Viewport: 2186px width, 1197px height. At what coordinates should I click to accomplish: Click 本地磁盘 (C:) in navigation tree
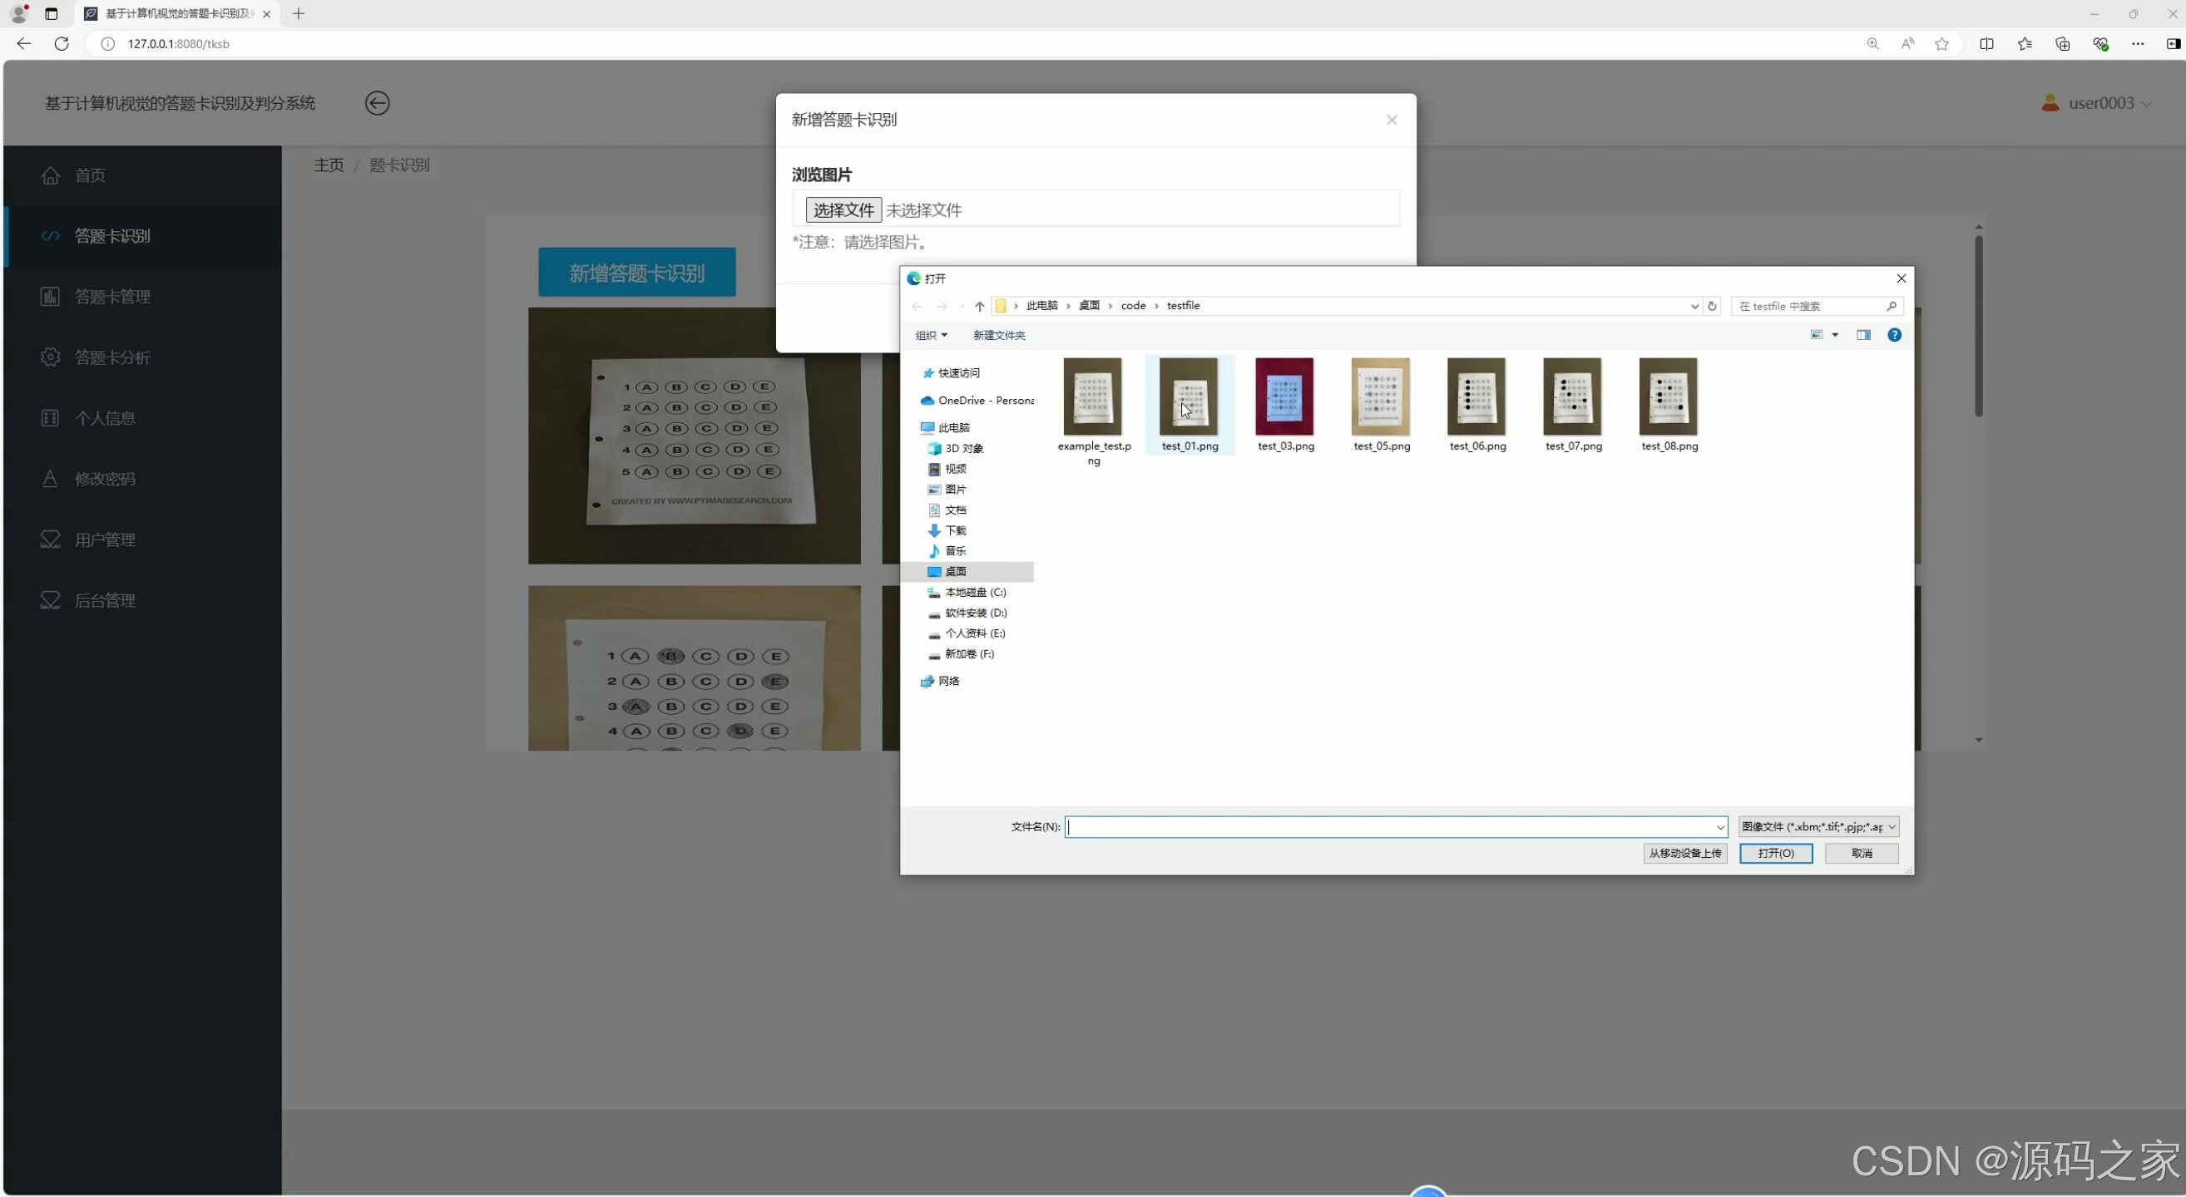point(974,592)
